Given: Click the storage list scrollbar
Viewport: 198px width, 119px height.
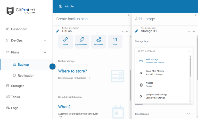Looking at the screenshot, I should tap(191, 67).
